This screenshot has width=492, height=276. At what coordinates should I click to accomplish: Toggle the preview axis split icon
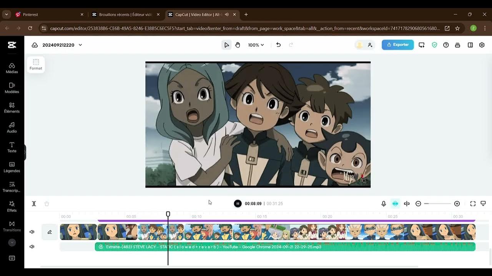[x=407, y=204]
